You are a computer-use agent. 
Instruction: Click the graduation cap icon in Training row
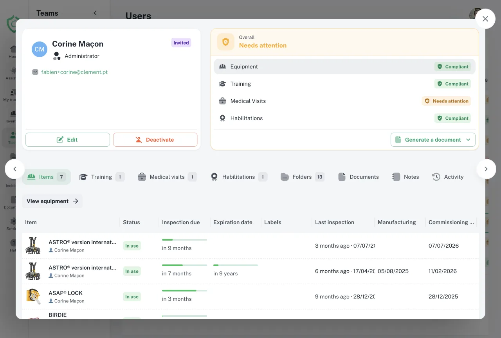pyautogui.click(x=222, y=84)
